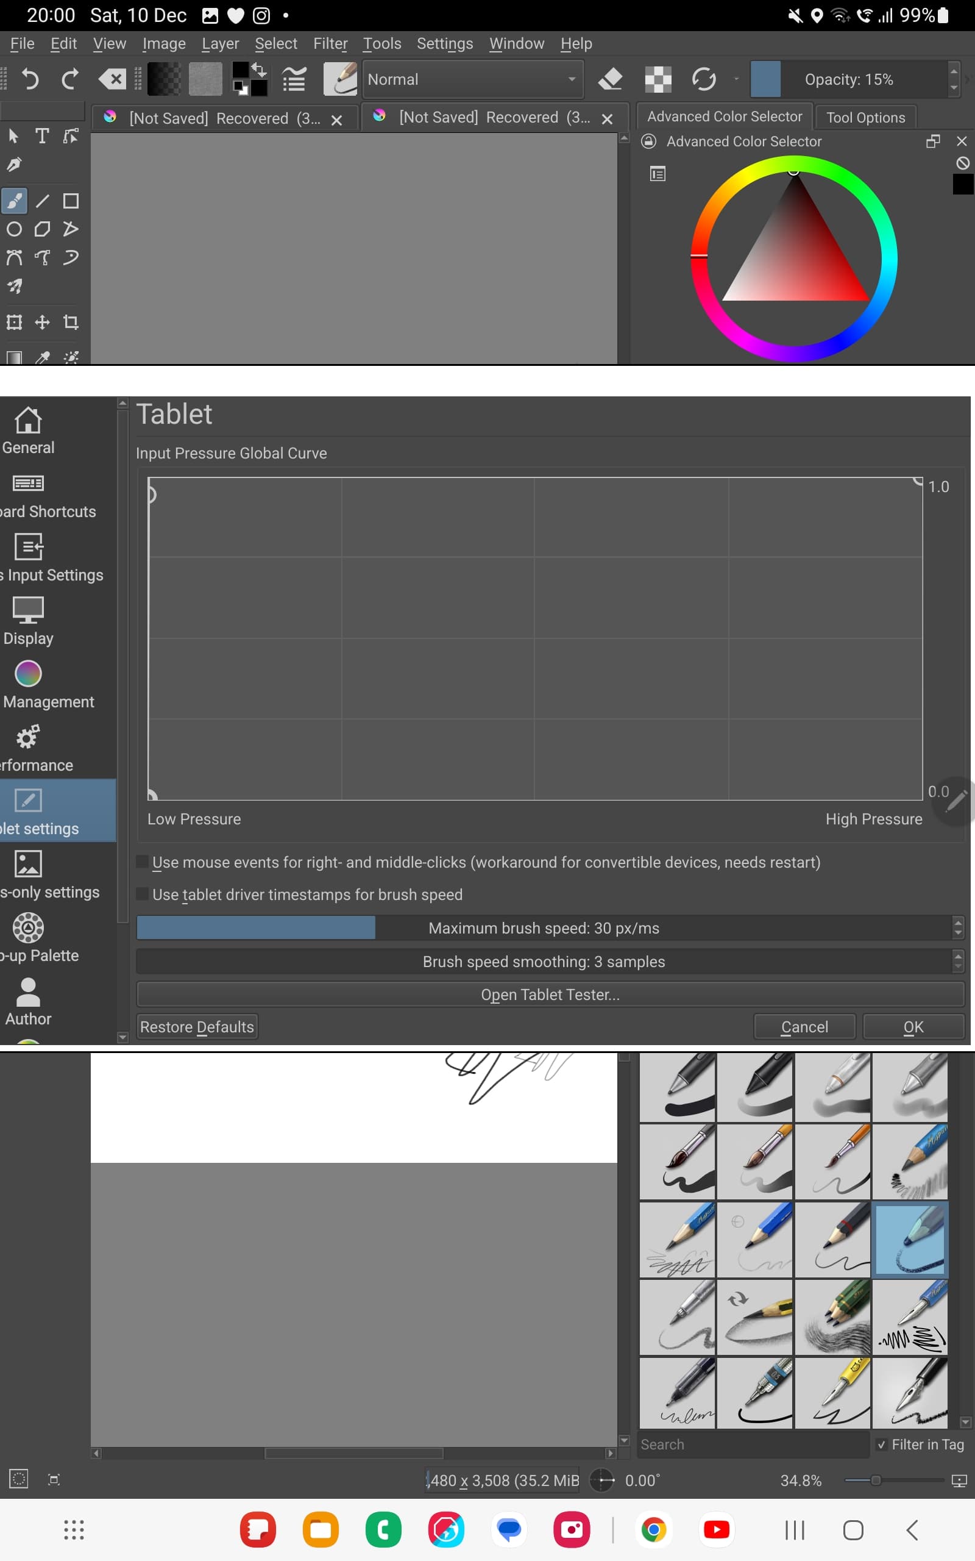Open the File menu
Viewport: 975px width, 1561px height.
click(23, 43)
